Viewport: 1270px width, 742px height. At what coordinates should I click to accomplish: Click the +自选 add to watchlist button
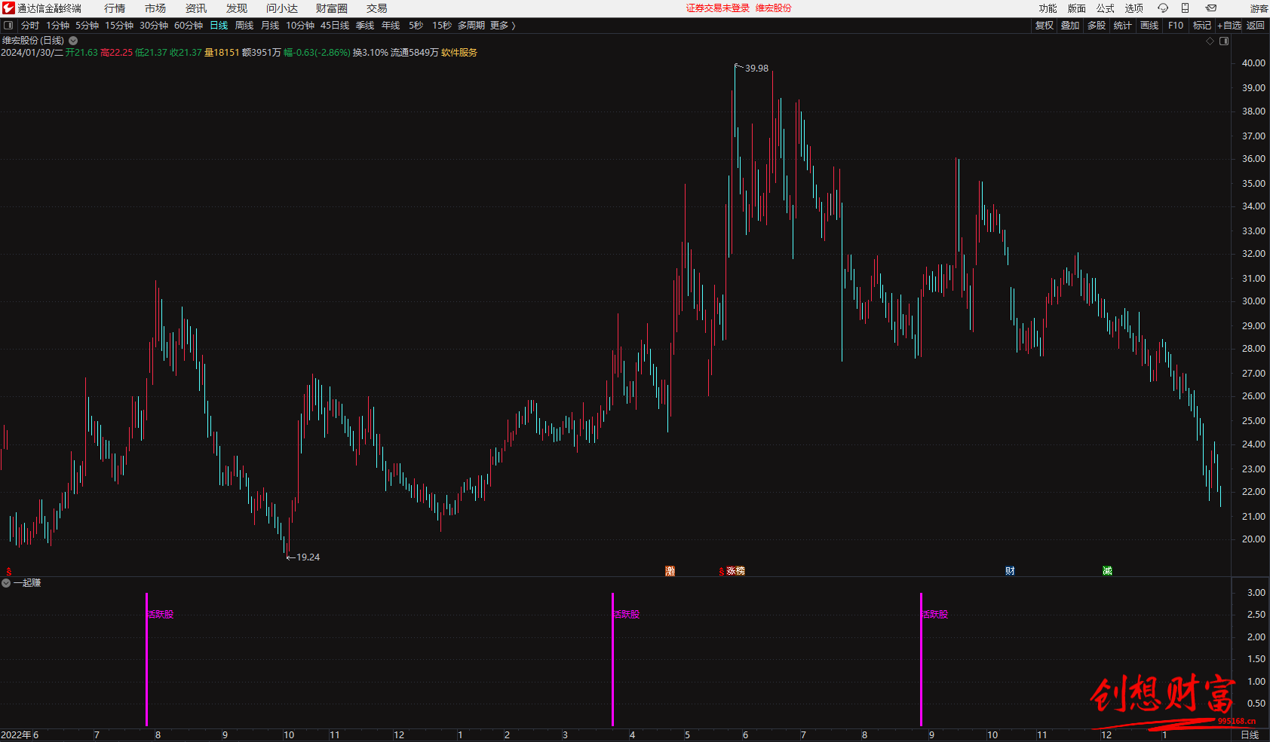1229,26
